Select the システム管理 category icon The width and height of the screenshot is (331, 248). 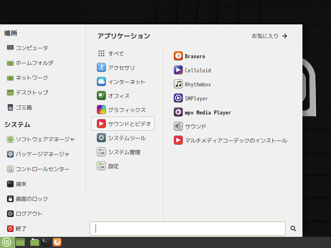[101, 152]
